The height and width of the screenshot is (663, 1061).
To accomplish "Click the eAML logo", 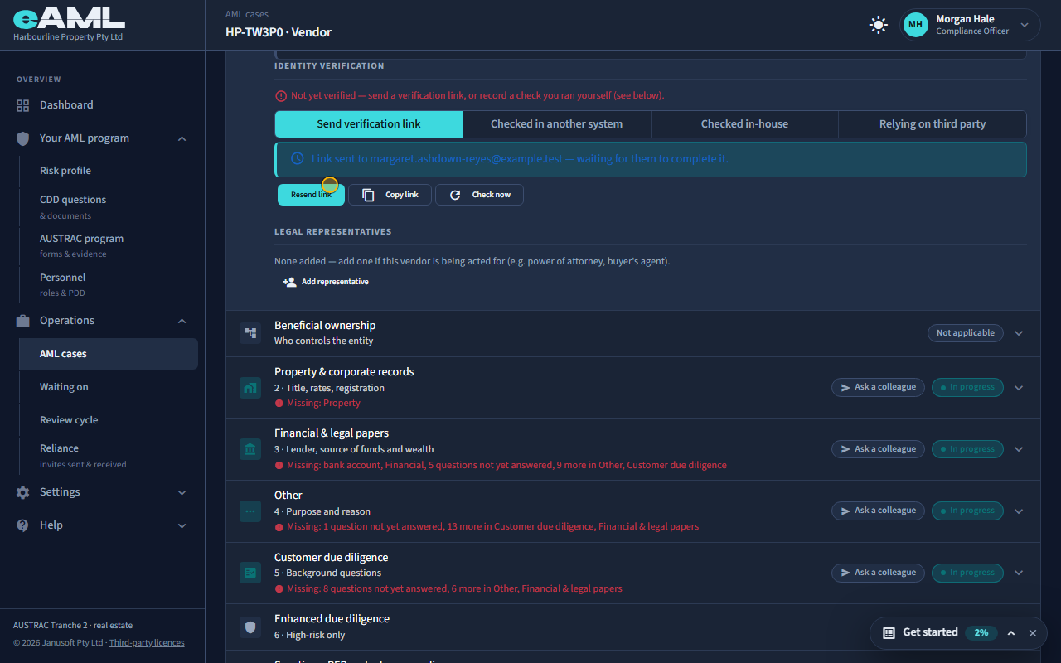I will 69,20.
